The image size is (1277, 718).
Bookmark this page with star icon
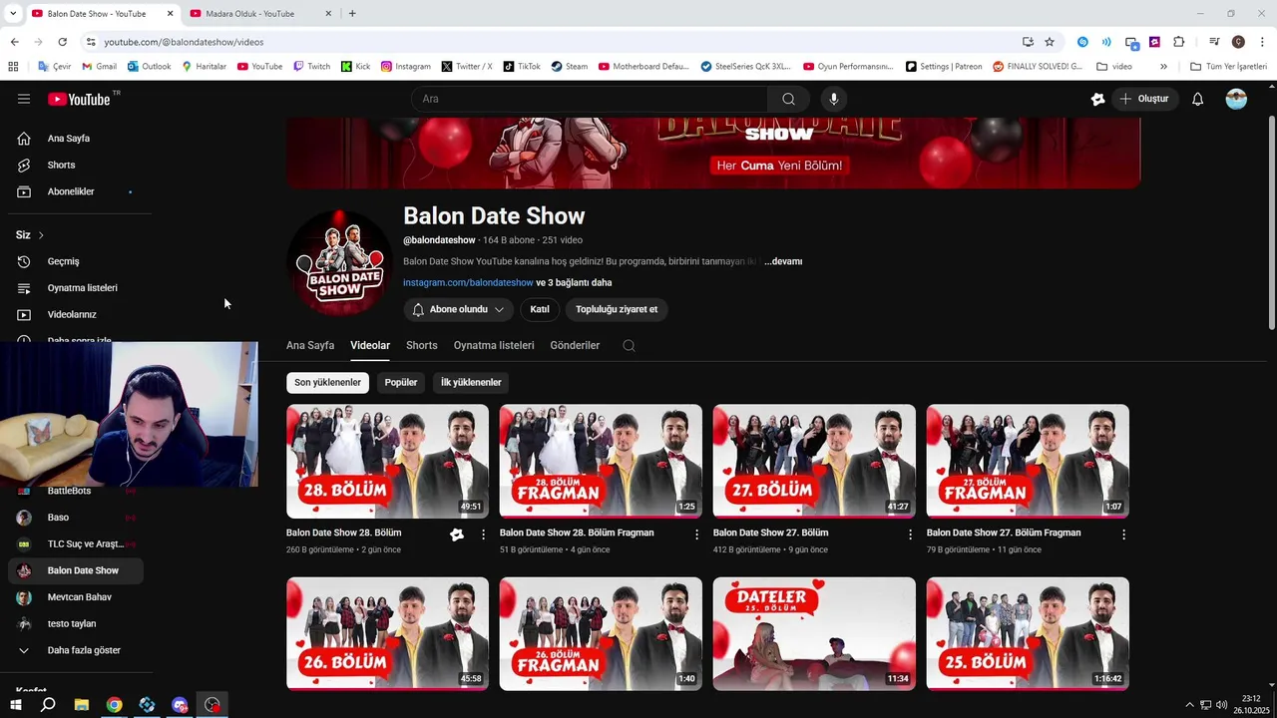1050,42
